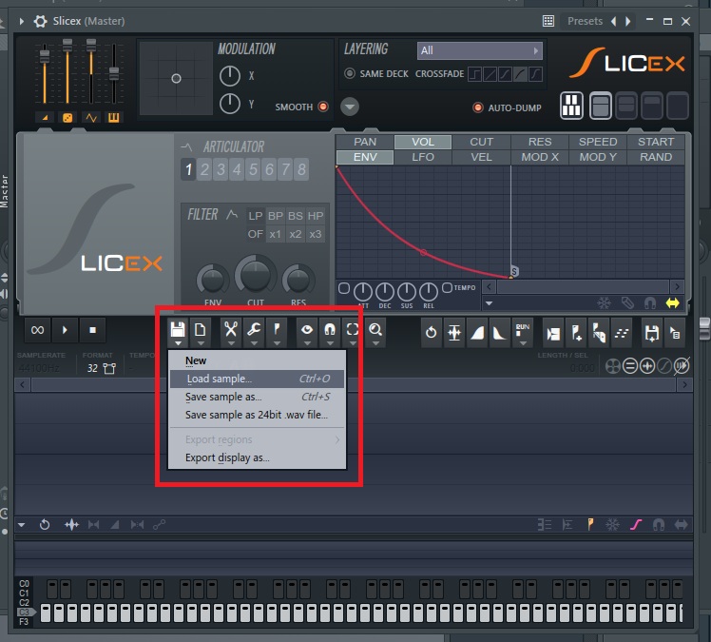The image size is (711, 642).
Task: Select articulator number 8
Action: [x=301, y=169]
